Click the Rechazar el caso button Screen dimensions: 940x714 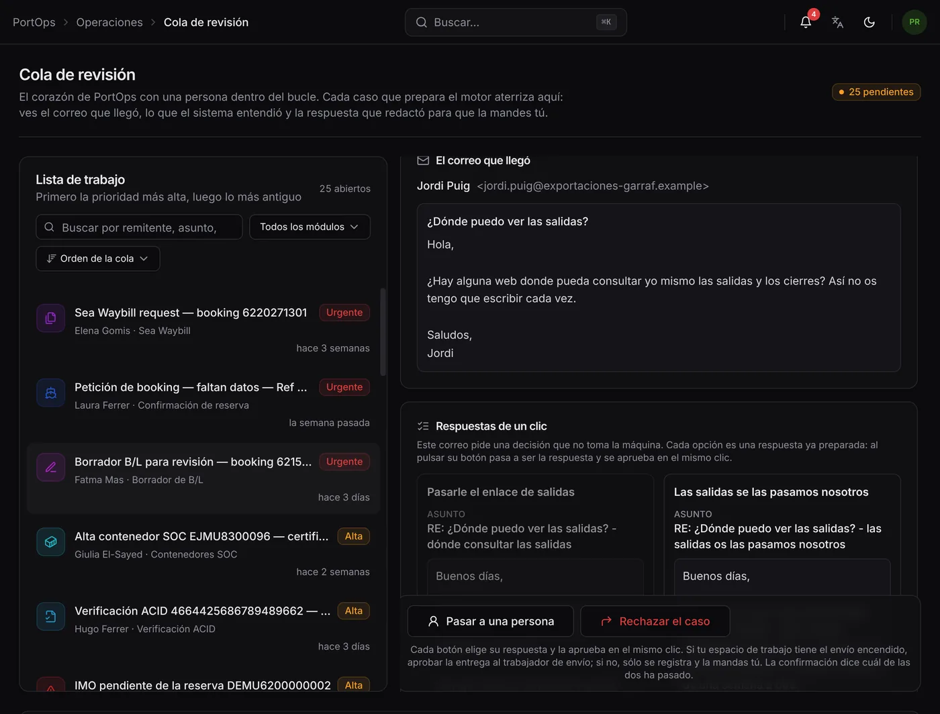tap(655, 621)
